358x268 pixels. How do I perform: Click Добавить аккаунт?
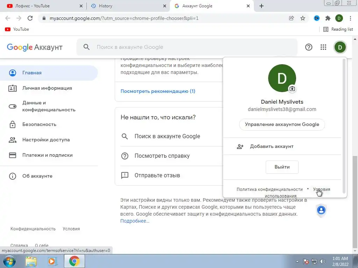click(x=282, y=146)
